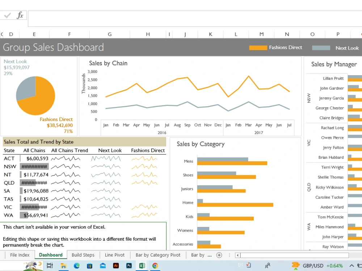
Task: Open Task View from the taskbar
Action: click(50, 265)
